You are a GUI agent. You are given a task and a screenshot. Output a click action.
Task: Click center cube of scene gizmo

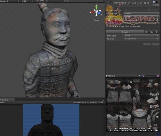pos(96,11)
